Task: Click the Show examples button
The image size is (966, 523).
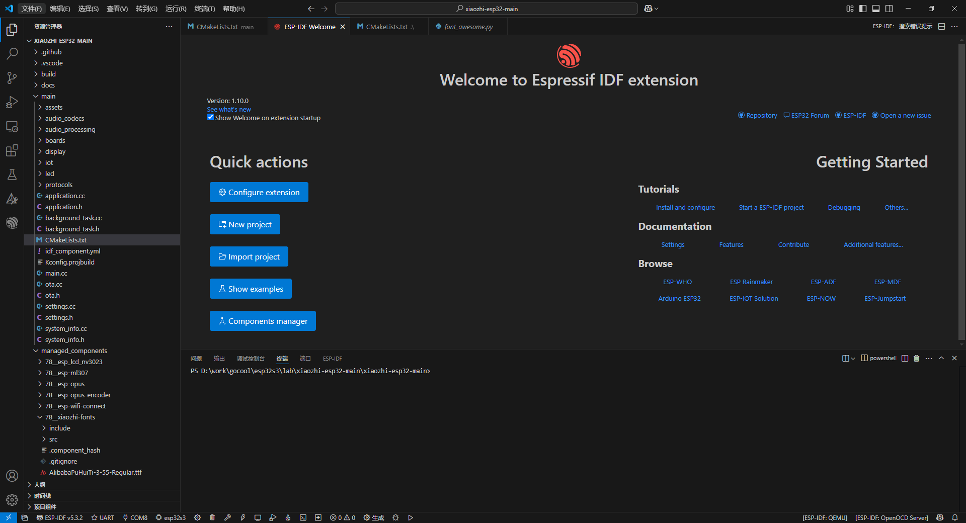Action: [251, 289]
